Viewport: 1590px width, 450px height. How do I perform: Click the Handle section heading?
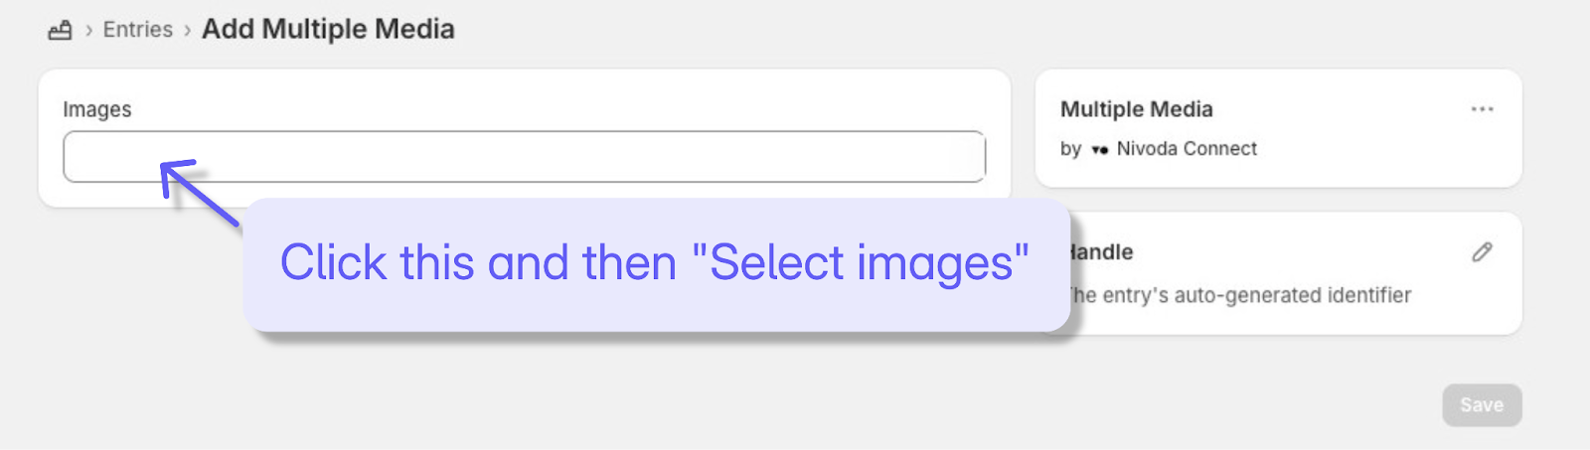[x=1101, y=252]
